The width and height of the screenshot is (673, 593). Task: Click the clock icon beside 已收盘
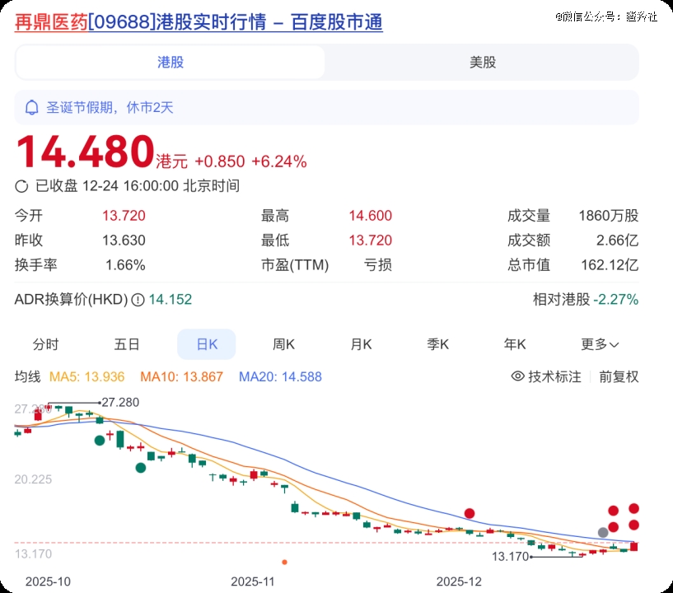pyautogui.click(x=23, y=186)
